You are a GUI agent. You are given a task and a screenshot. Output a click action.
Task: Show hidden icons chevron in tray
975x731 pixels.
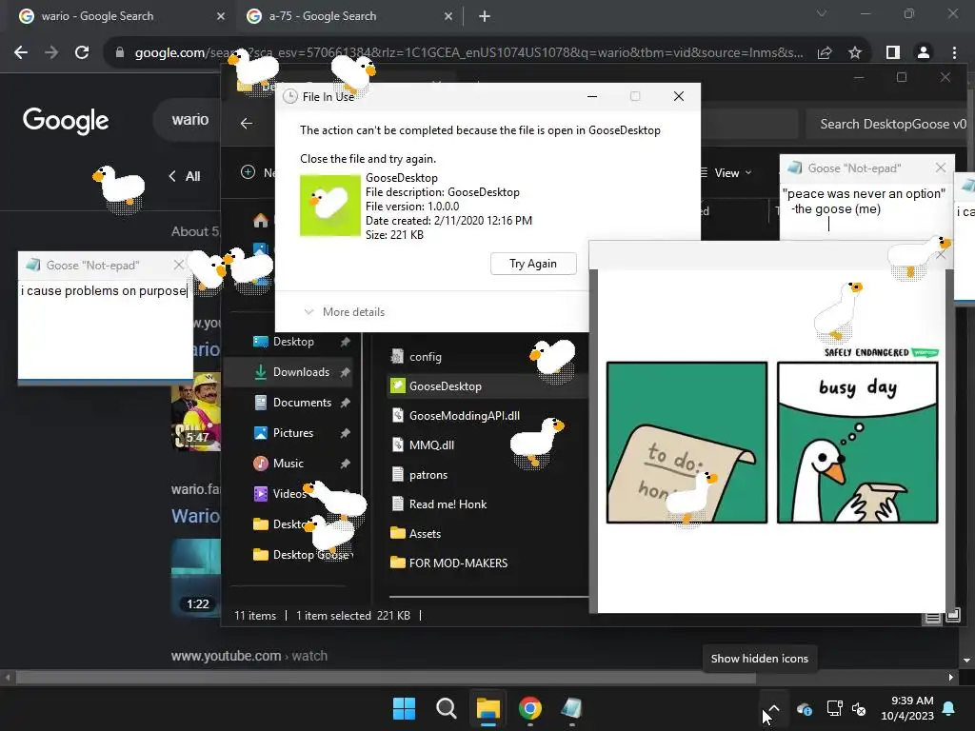pos(774,708)
